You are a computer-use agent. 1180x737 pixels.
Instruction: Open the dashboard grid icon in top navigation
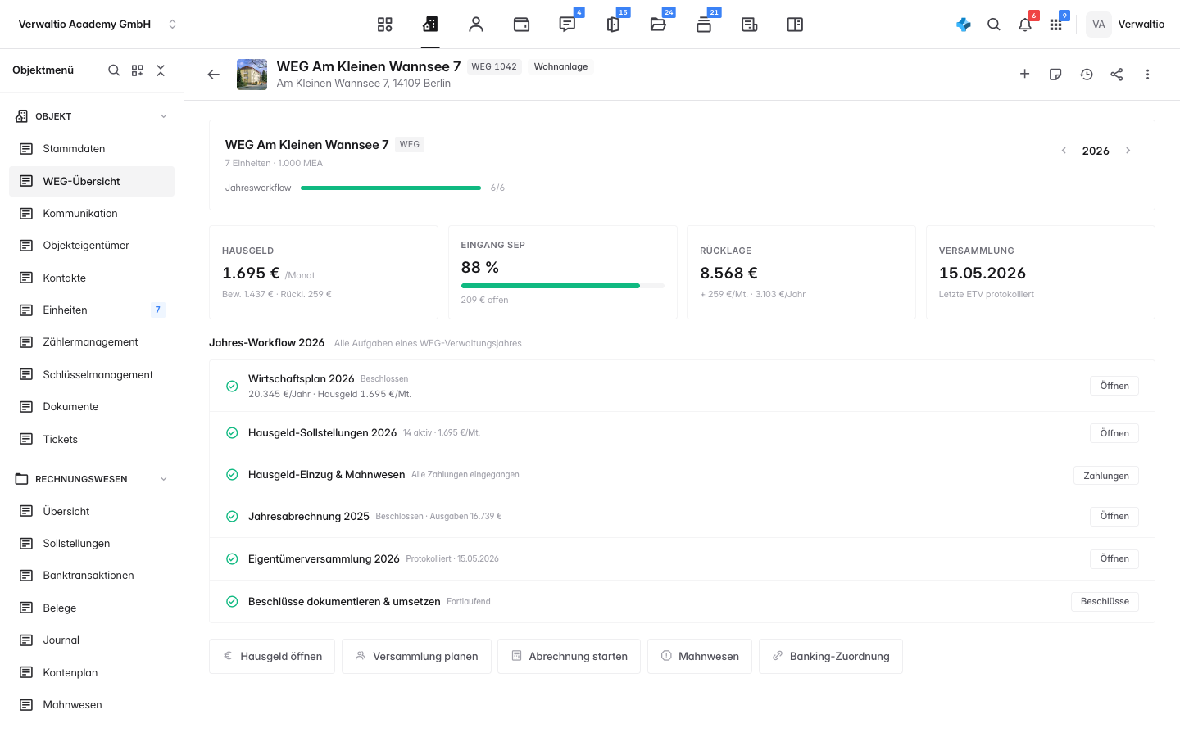click(384, 25)
